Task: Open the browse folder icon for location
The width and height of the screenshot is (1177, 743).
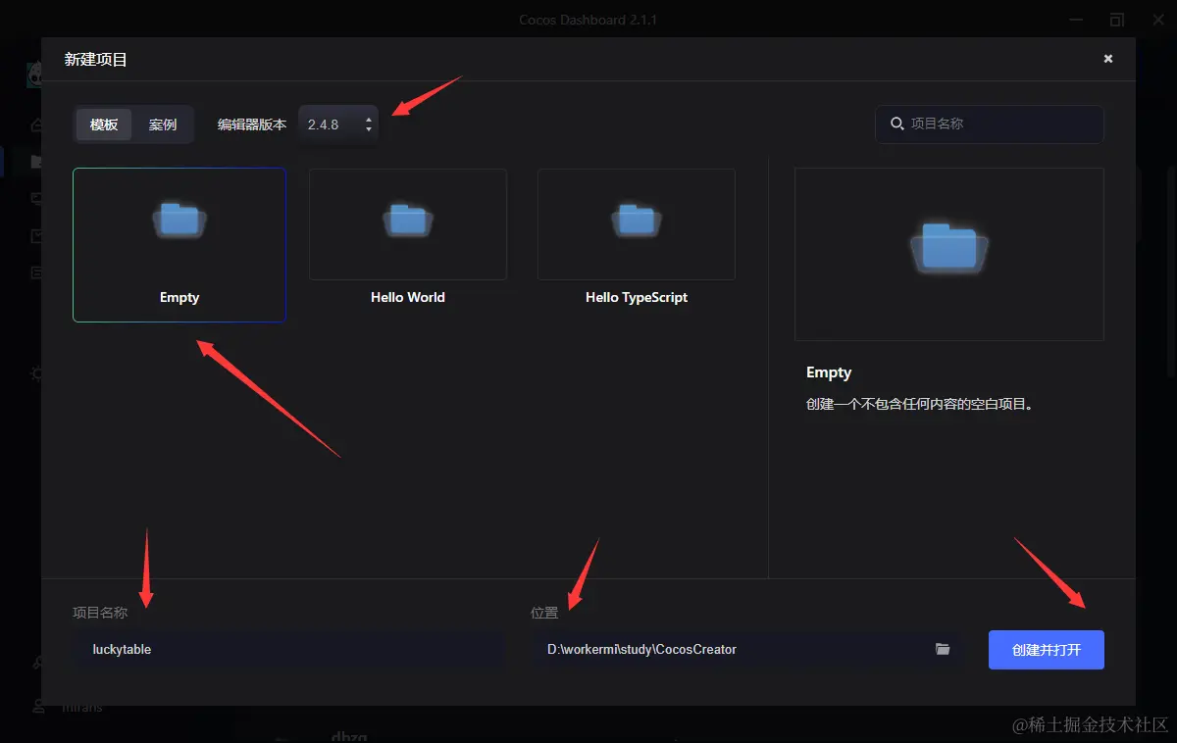Action: tap(943, 650)
